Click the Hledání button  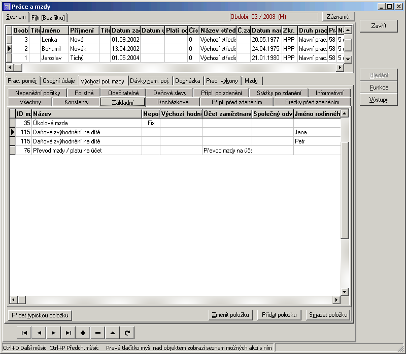379,75
